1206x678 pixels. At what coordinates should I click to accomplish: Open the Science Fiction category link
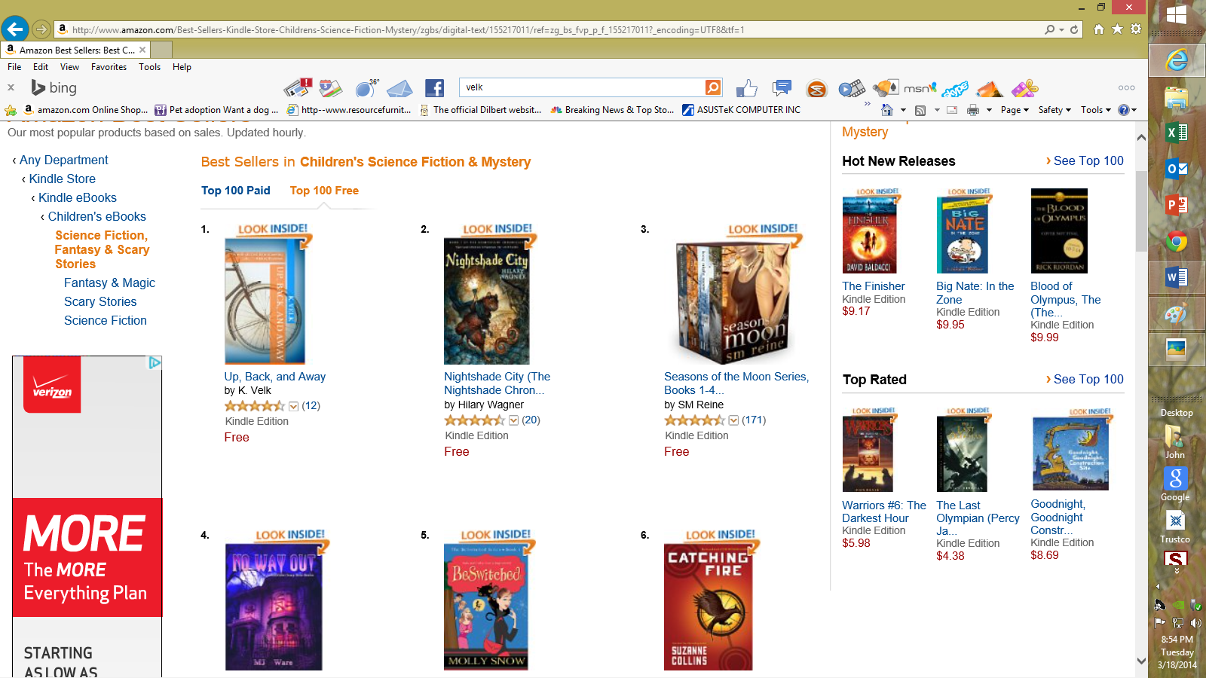(x=106, y=320)
